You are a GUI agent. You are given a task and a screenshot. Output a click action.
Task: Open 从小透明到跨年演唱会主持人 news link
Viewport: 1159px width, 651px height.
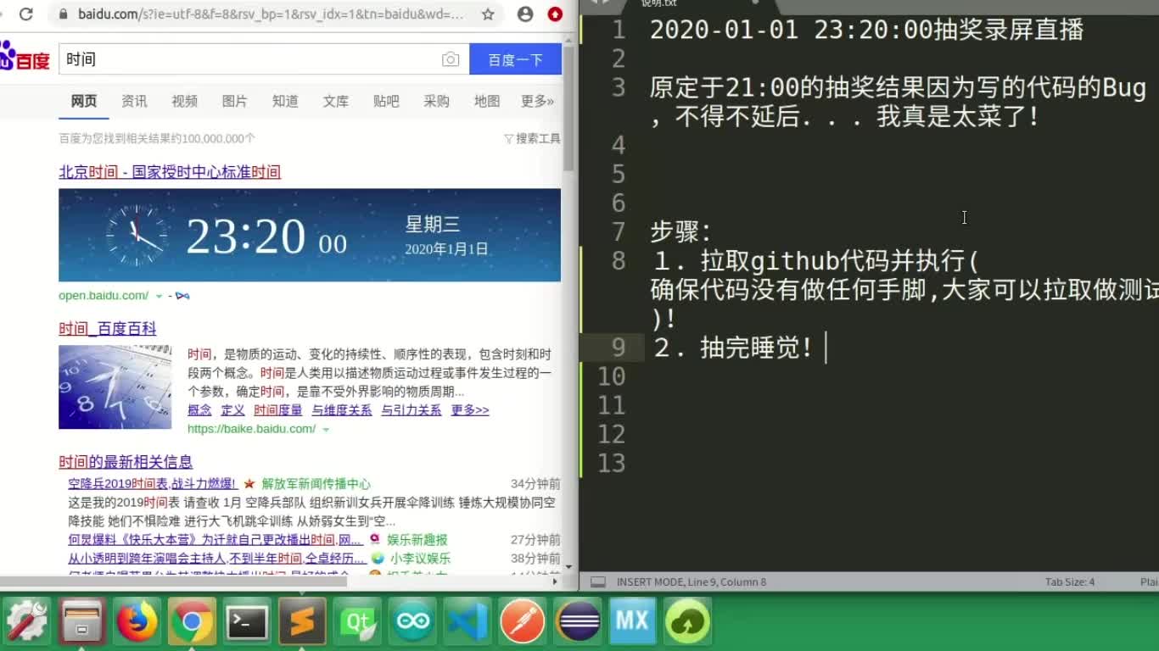coord(217,559)
